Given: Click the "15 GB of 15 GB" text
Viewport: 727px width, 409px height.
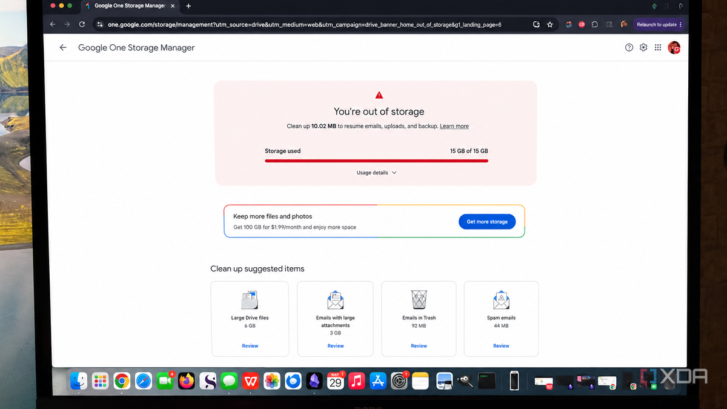Looking at the screenshot, I should (x=469, y=151).
